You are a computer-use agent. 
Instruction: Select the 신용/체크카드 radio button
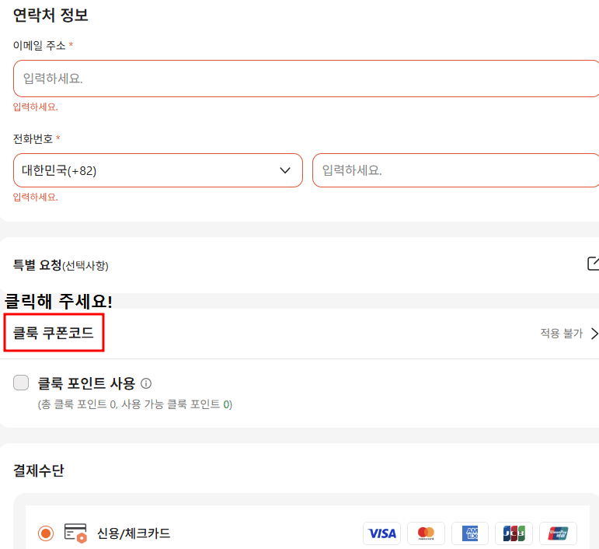pos(46,533)
